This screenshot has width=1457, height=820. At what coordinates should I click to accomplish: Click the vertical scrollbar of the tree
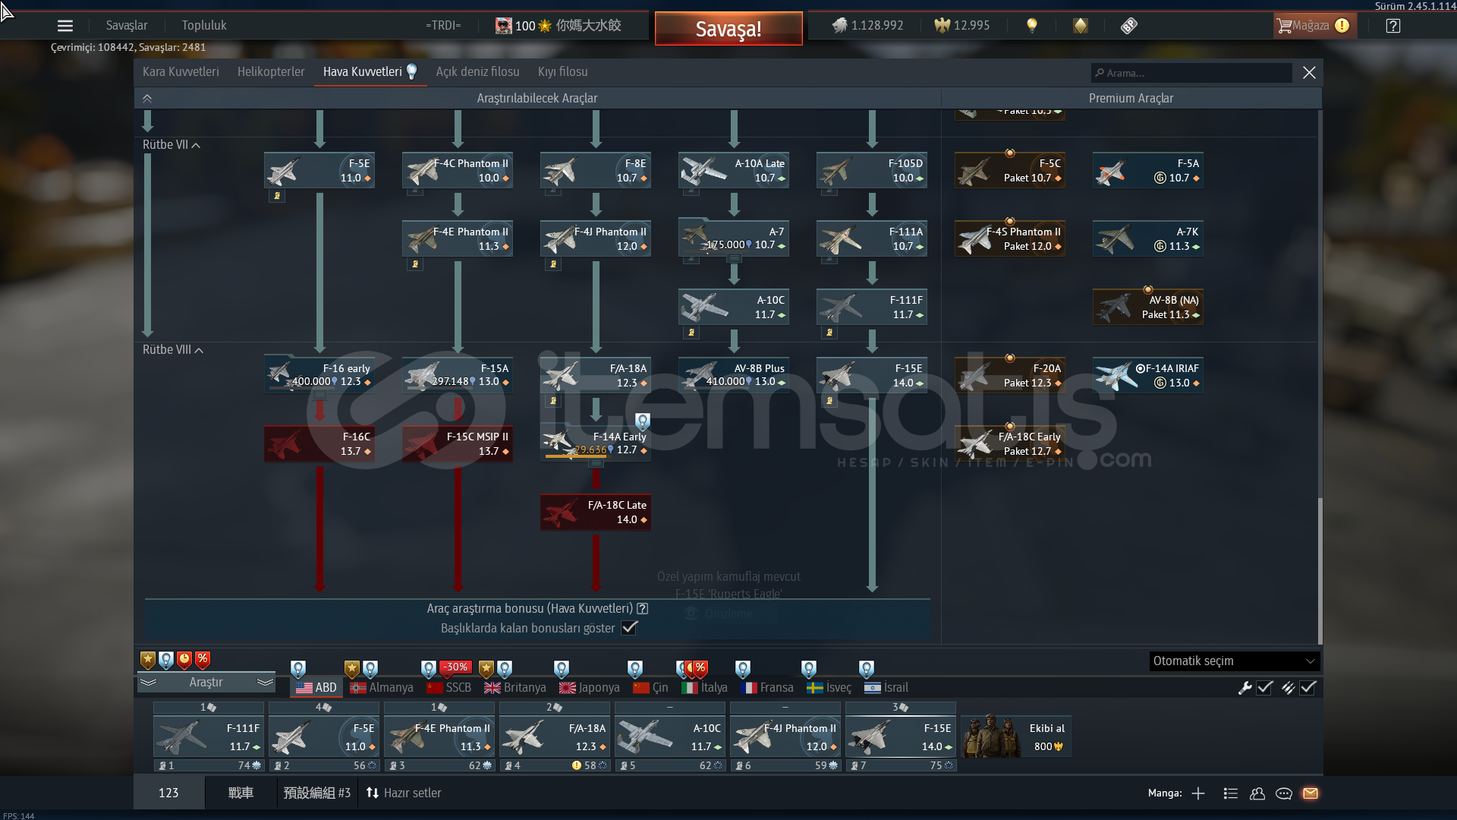1320,569
